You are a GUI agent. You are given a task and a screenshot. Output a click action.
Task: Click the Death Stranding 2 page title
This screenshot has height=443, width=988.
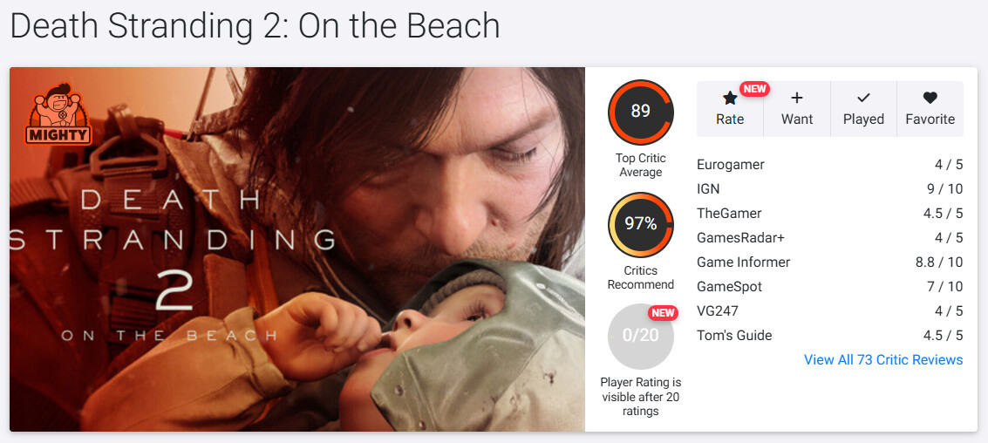pos(255,26)
